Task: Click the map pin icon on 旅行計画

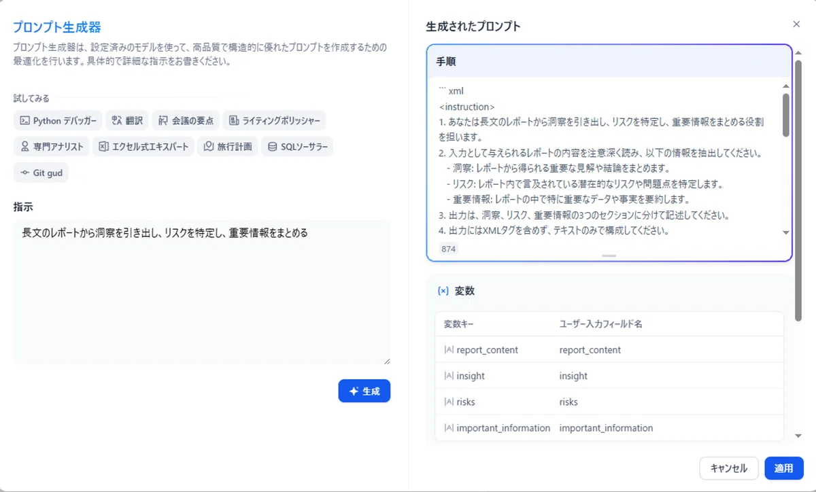Action: (x=209, y=146)
